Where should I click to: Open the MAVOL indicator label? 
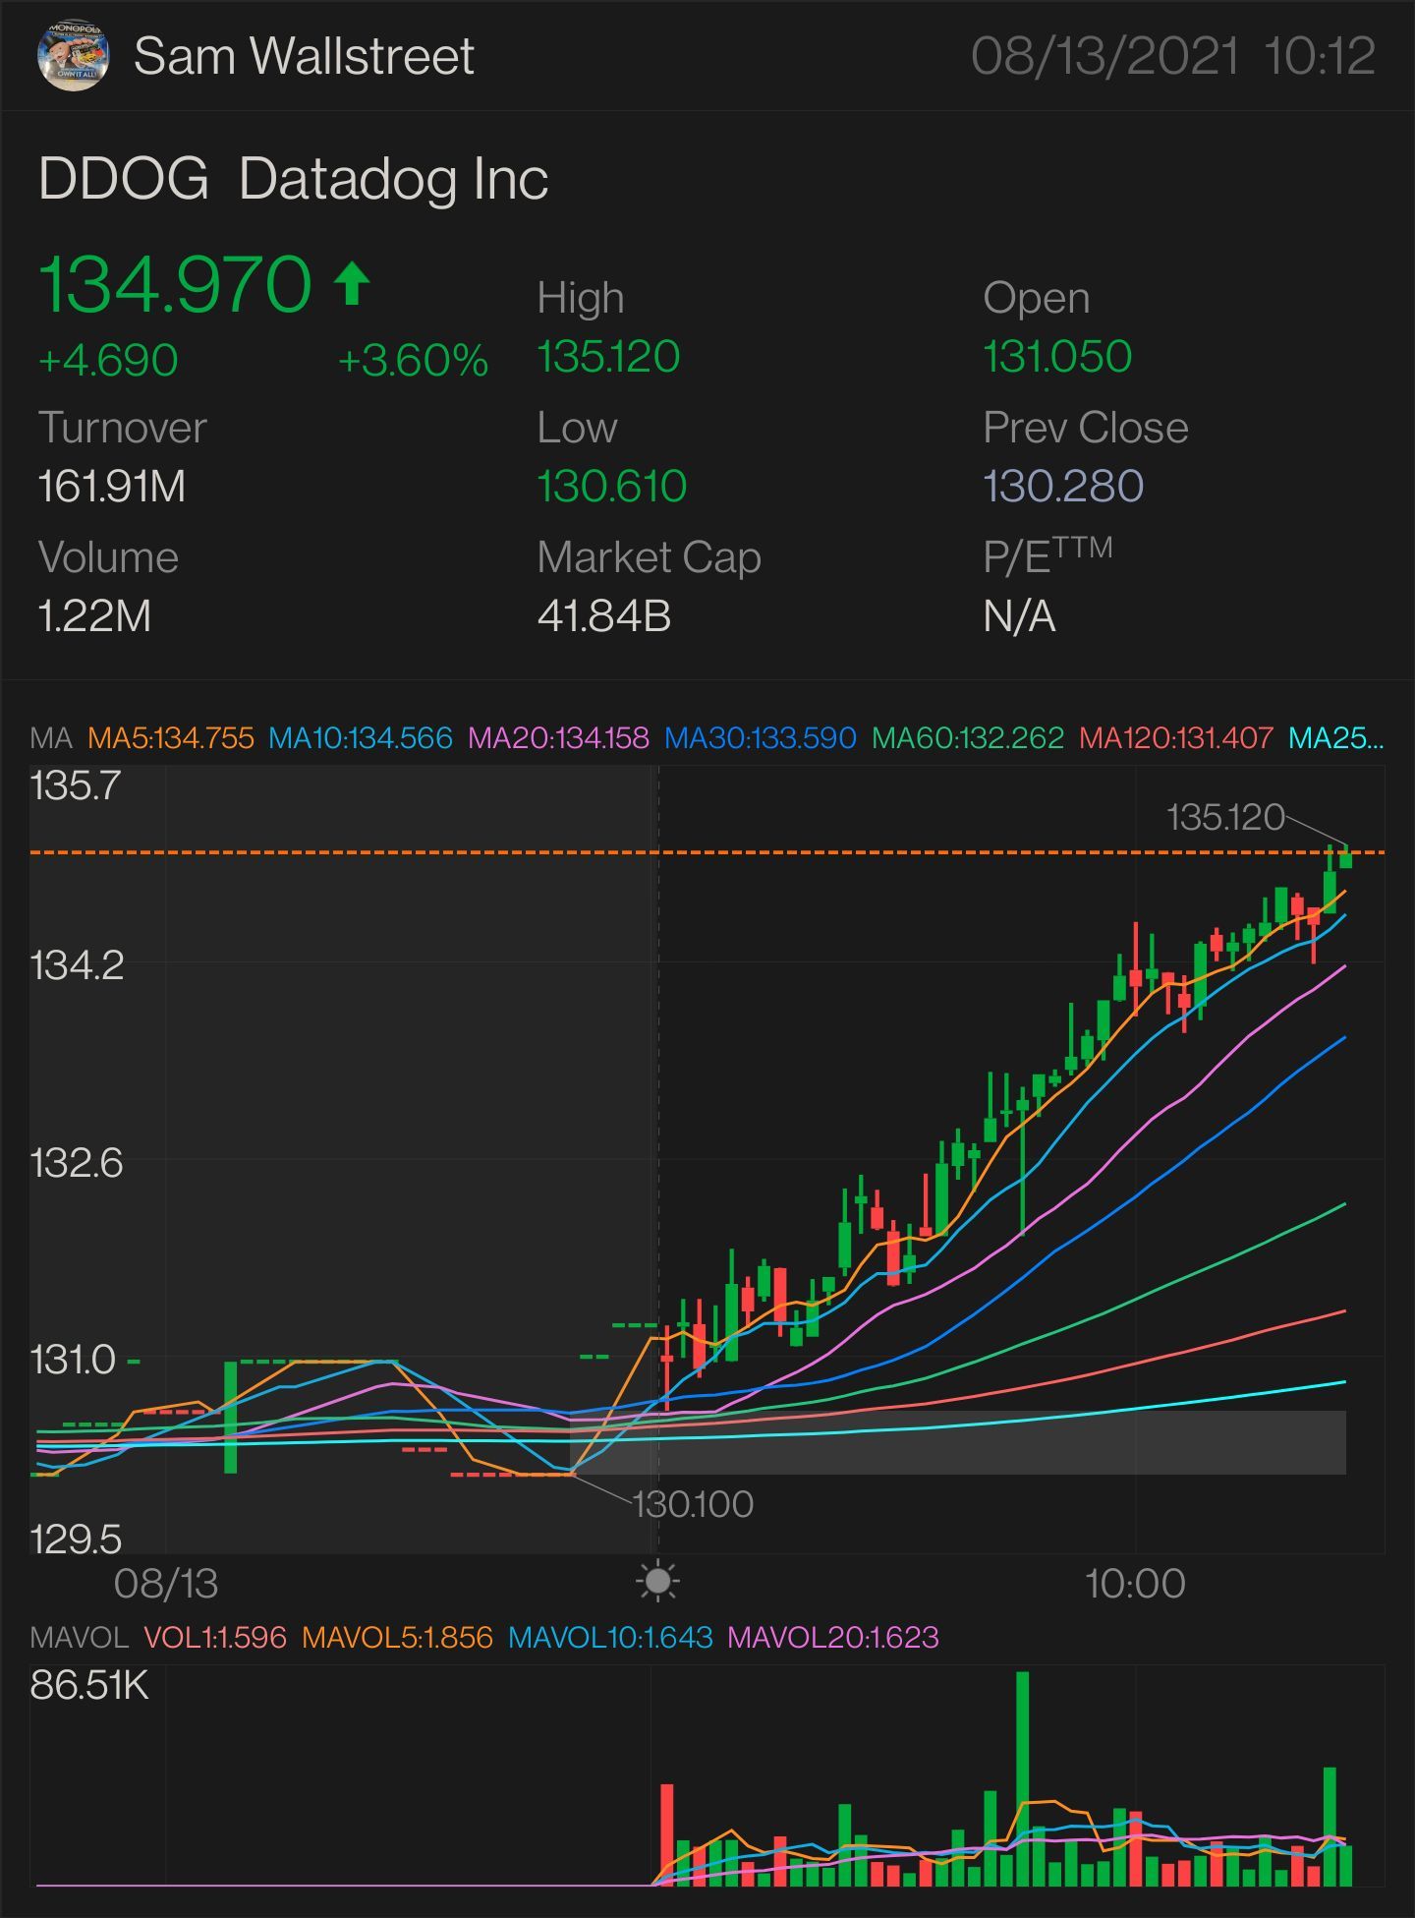click(79, 1637)
